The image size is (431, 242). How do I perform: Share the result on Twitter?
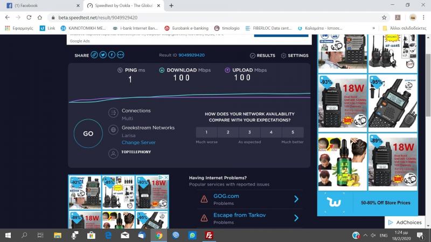point(103,55)
